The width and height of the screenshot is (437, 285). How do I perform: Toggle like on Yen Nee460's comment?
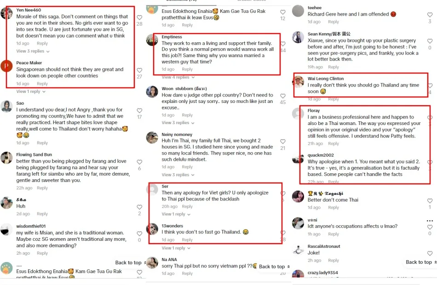tap(139, 17)
